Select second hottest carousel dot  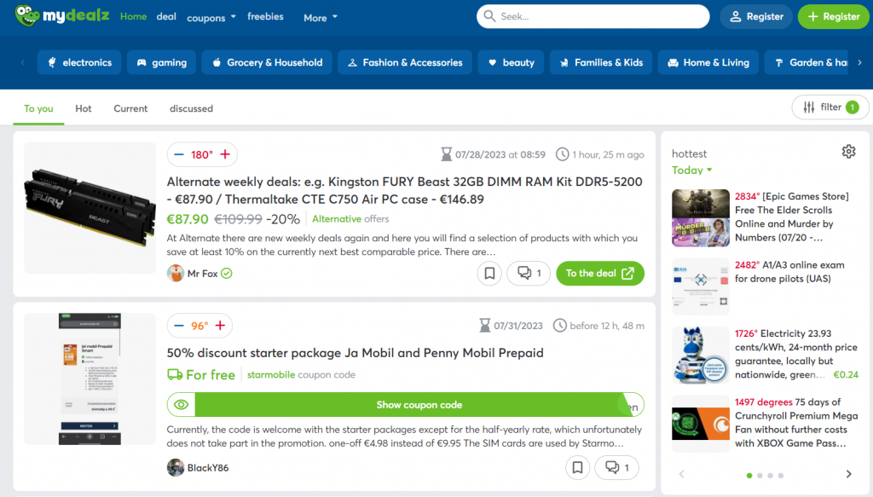click(760, 476)
